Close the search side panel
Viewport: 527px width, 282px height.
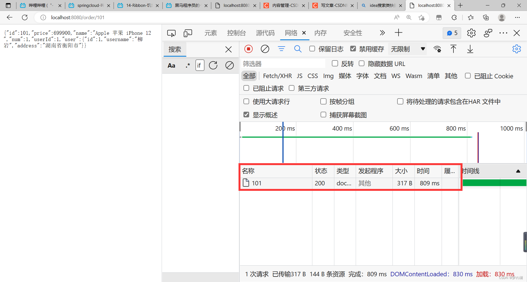[228, 50]
